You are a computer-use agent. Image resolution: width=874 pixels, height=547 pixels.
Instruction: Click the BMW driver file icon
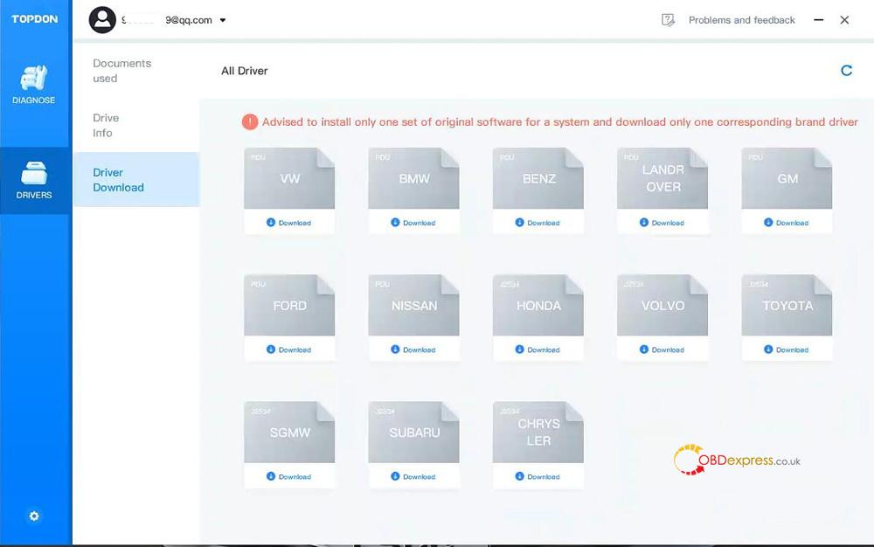point(413,178)
